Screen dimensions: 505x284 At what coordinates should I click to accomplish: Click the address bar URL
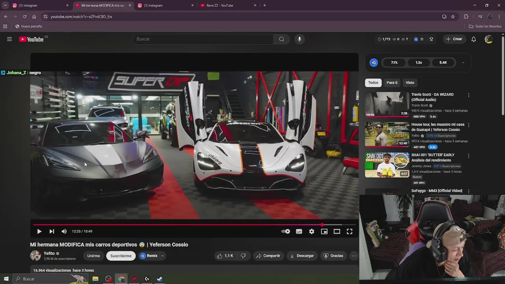(81, 17)
